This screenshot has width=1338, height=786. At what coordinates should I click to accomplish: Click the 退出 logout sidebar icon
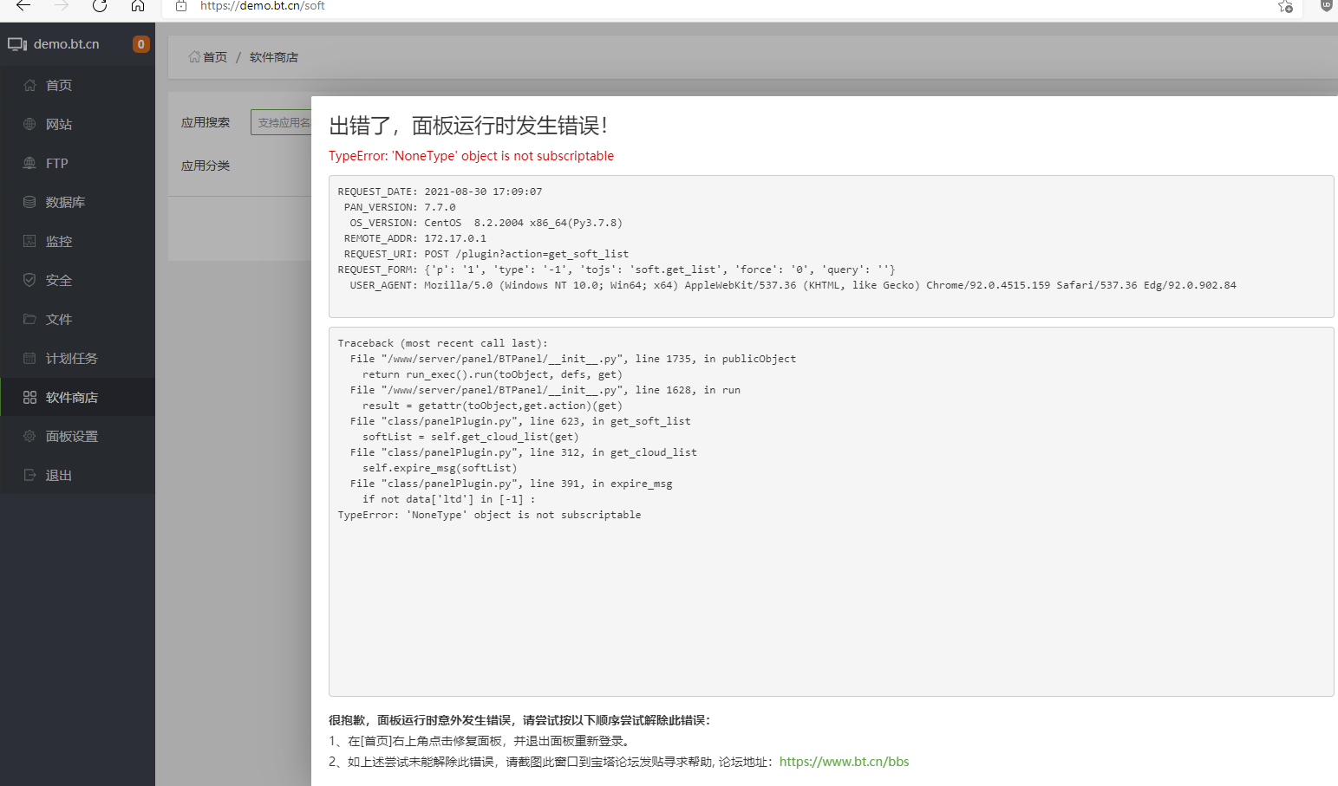(29, 475)
